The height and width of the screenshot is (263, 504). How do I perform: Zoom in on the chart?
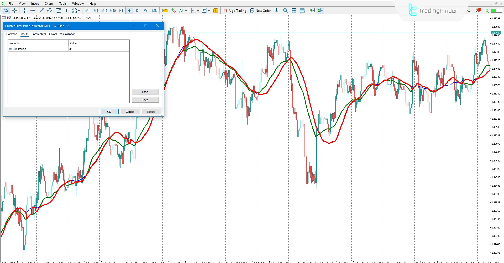(x=277, y=10)
